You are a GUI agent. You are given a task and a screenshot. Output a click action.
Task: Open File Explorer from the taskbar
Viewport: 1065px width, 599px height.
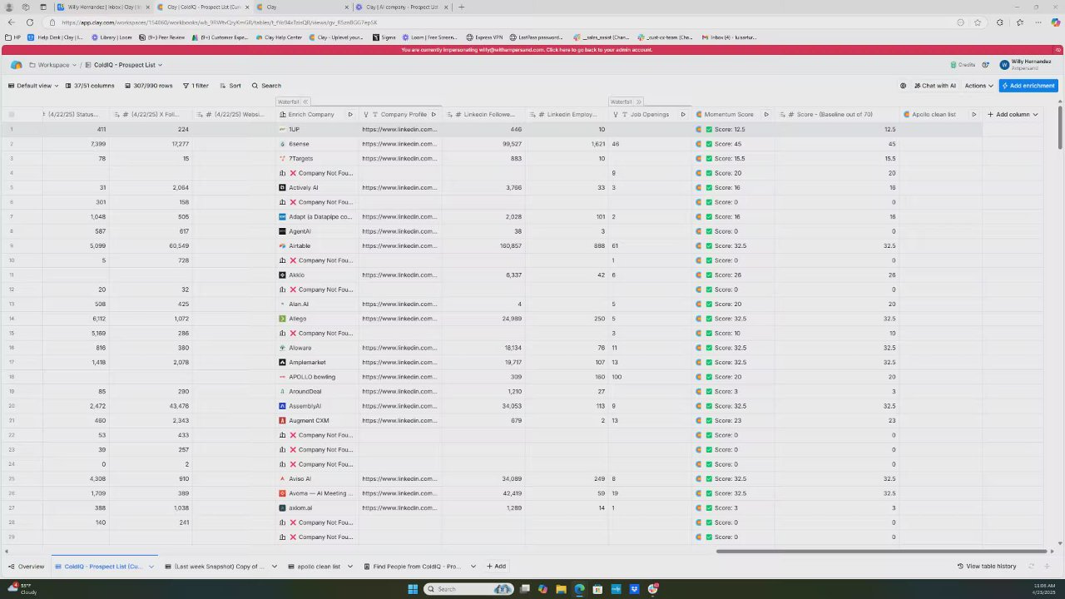[x=562, y=589]
